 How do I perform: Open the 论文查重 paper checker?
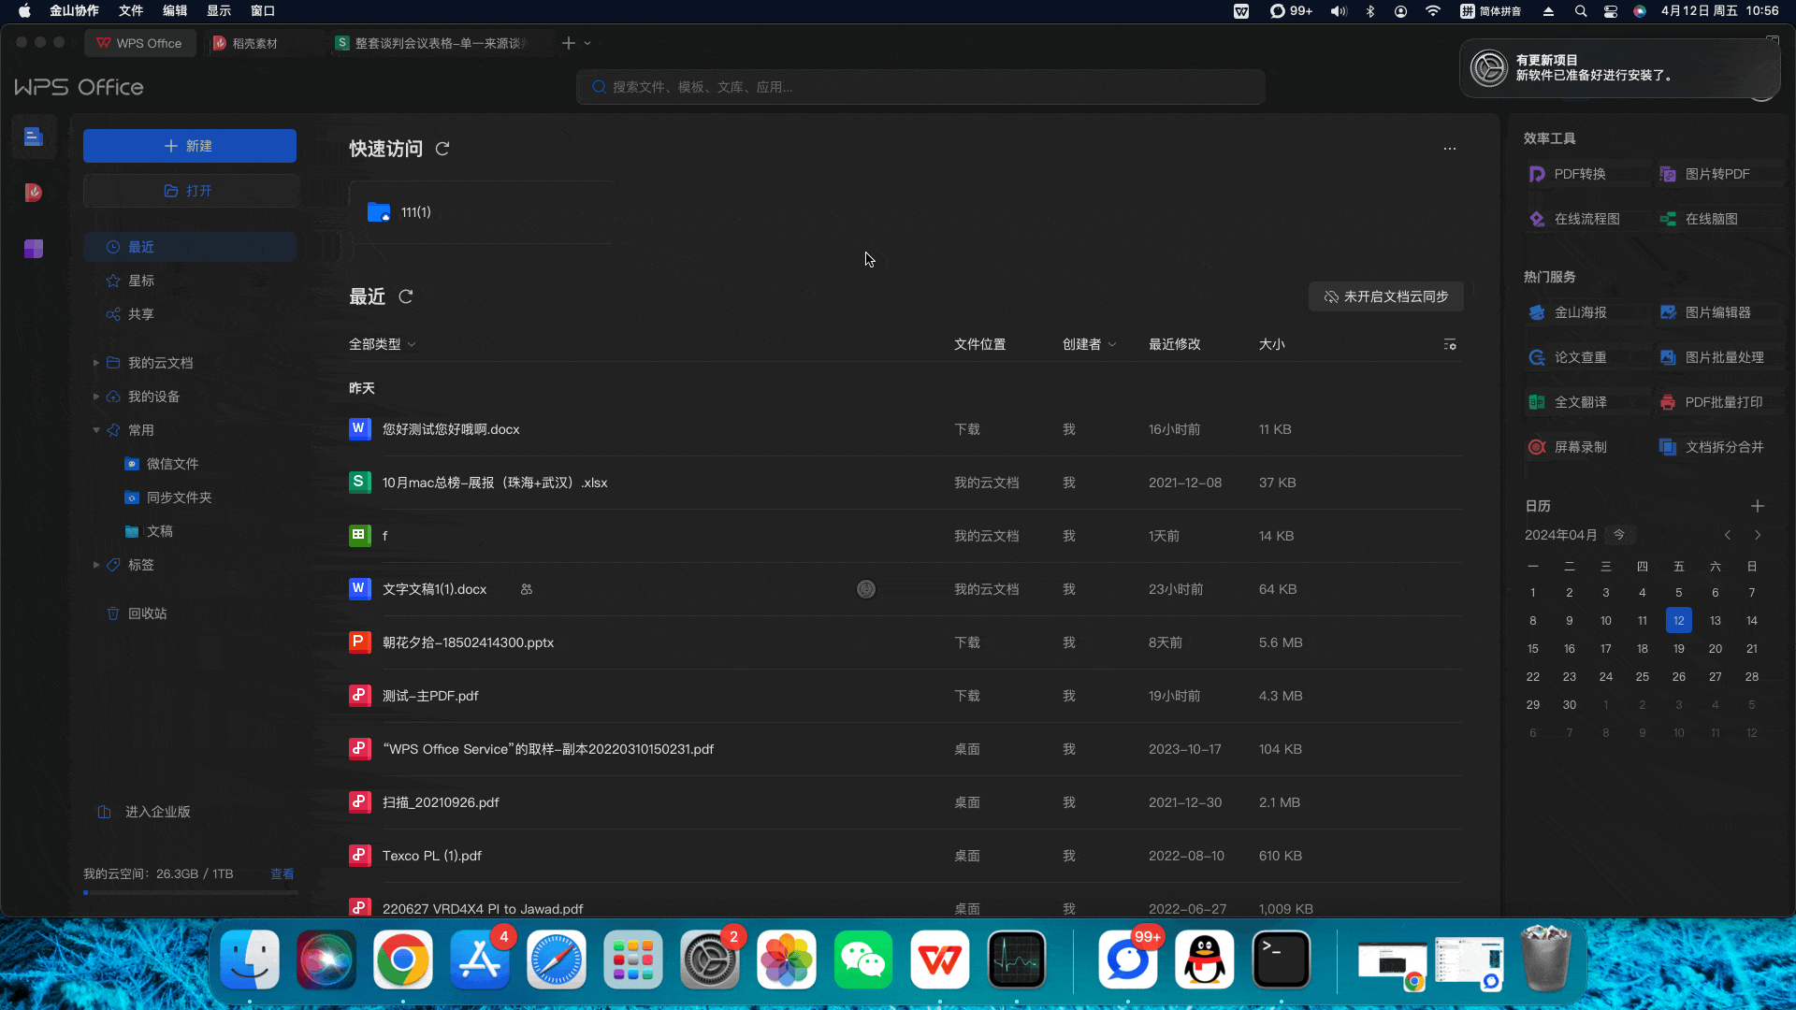(1580, 356)
